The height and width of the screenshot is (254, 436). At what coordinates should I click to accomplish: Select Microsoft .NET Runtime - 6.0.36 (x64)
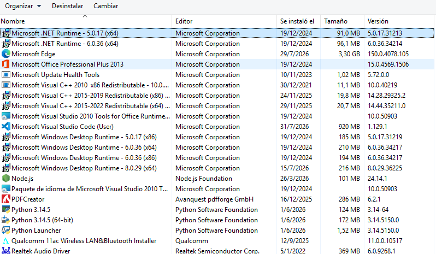pyautogui.click(x=65, y=44)
